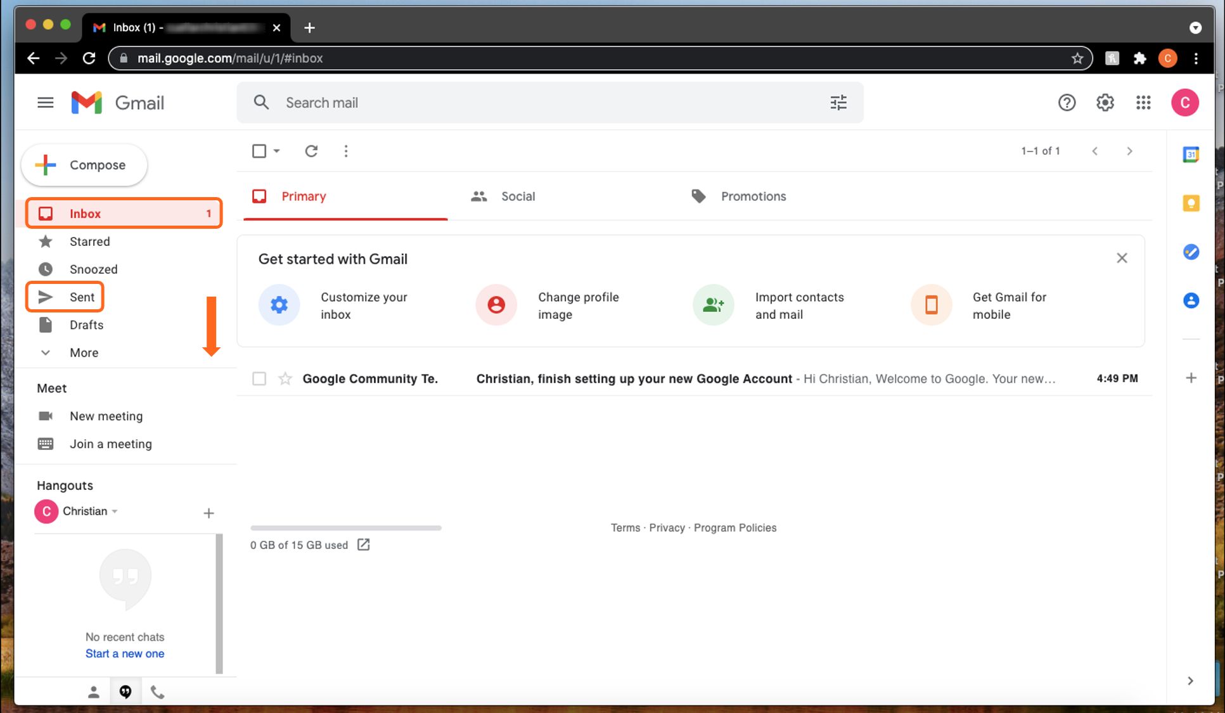1225x713 pixels.
Task: Click the Compose button
Action: click(84, 165)
